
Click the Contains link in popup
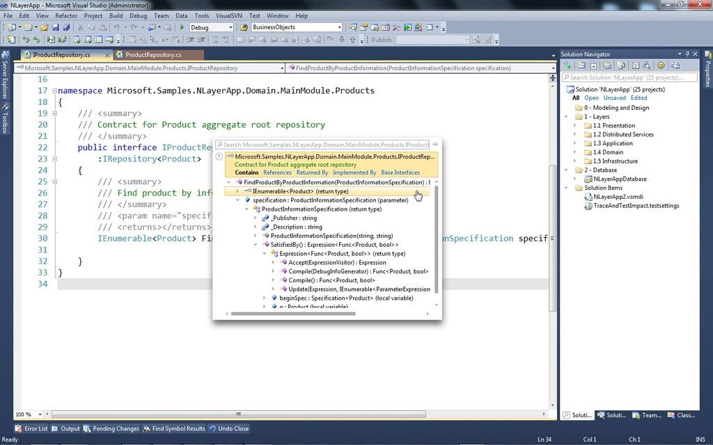(246, 172)
